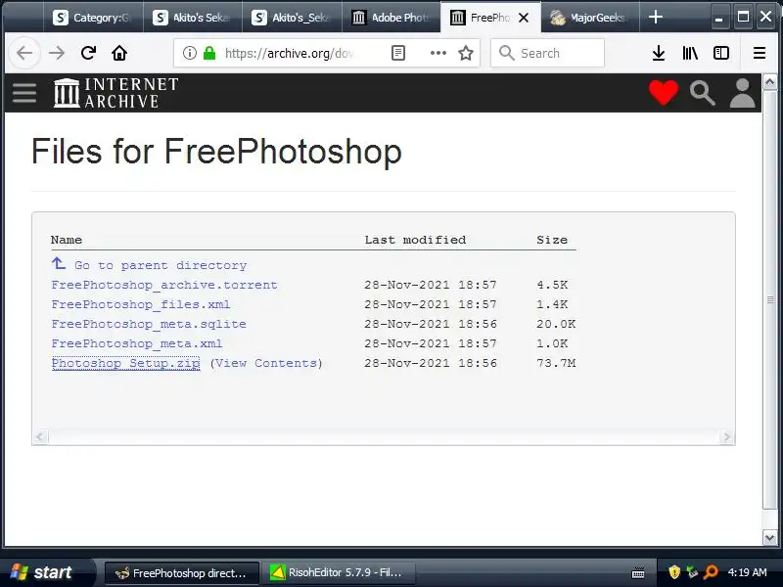Click the archive.org address bar URL
The width and height of the screenshot is (783, 587).
[290, 53]
